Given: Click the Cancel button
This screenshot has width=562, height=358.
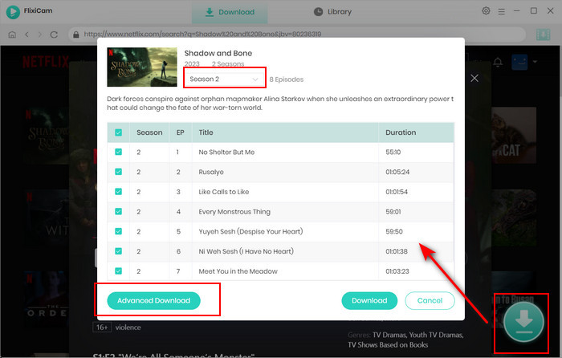Looking at the screenshot, I should tap(430, 300).
